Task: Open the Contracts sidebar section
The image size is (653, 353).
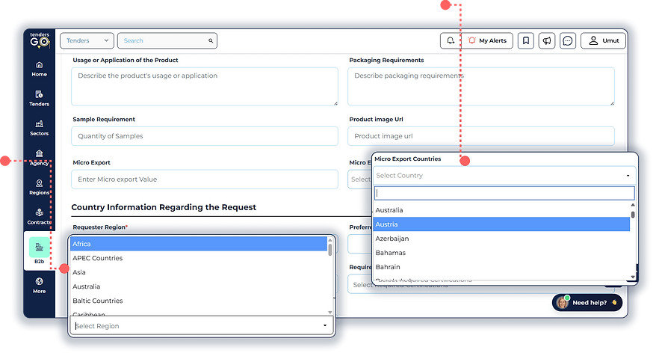Action: tap(39, 217)
